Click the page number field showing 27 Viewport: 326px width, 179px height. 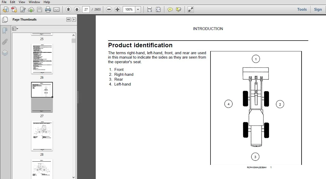click(86, 10)
